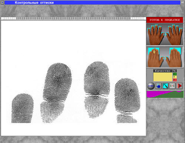
Task: Click the yellow arrow marker on finger
Action: click(x=154, y=52)
